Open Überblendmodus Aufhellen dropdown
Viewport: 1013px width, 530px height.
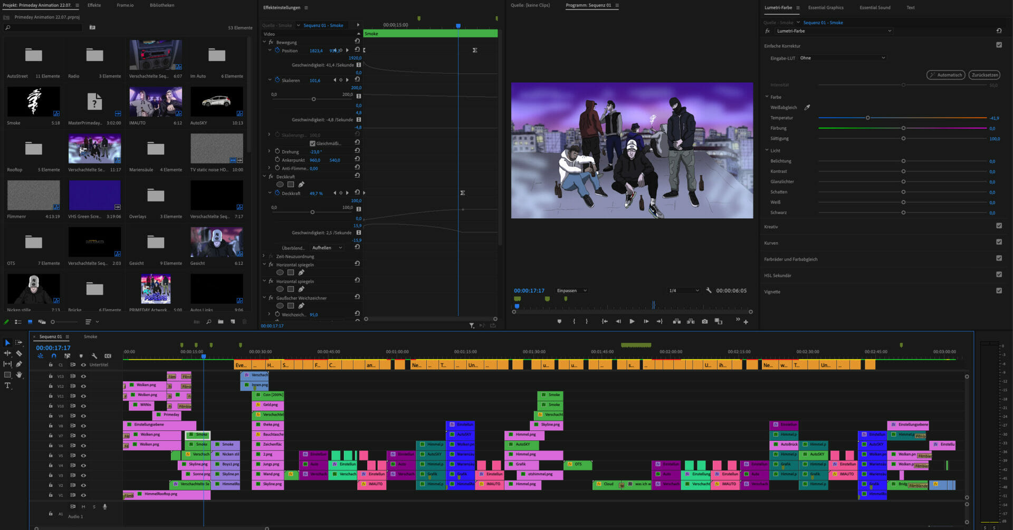[x=327, y=248]
